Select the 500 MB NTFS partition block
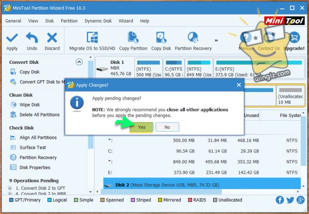Screen dimensions: 309x214 point(148,68)
